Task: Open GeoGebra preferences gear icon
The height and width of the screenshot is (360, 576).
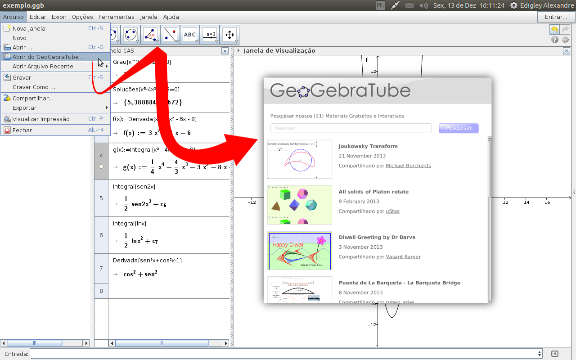Action: click(x=565, y=40)
